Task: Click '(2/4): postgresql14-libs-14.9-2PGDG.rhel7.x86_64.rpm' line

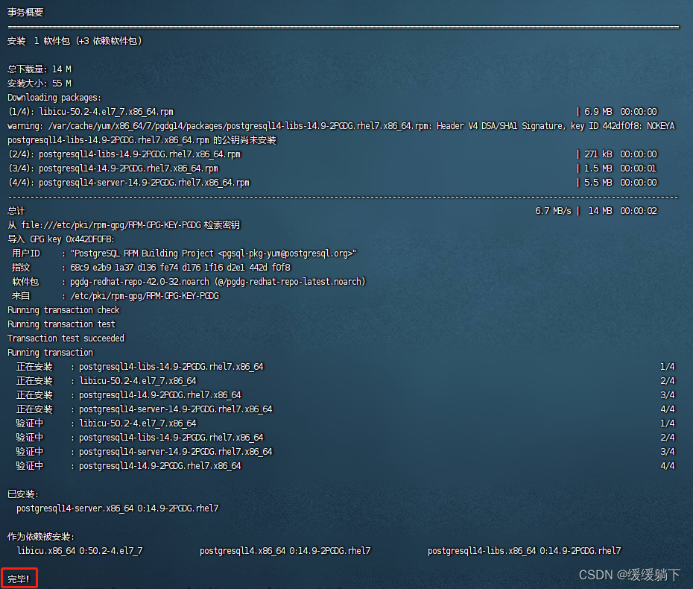Action: click(x=124, y=154)
